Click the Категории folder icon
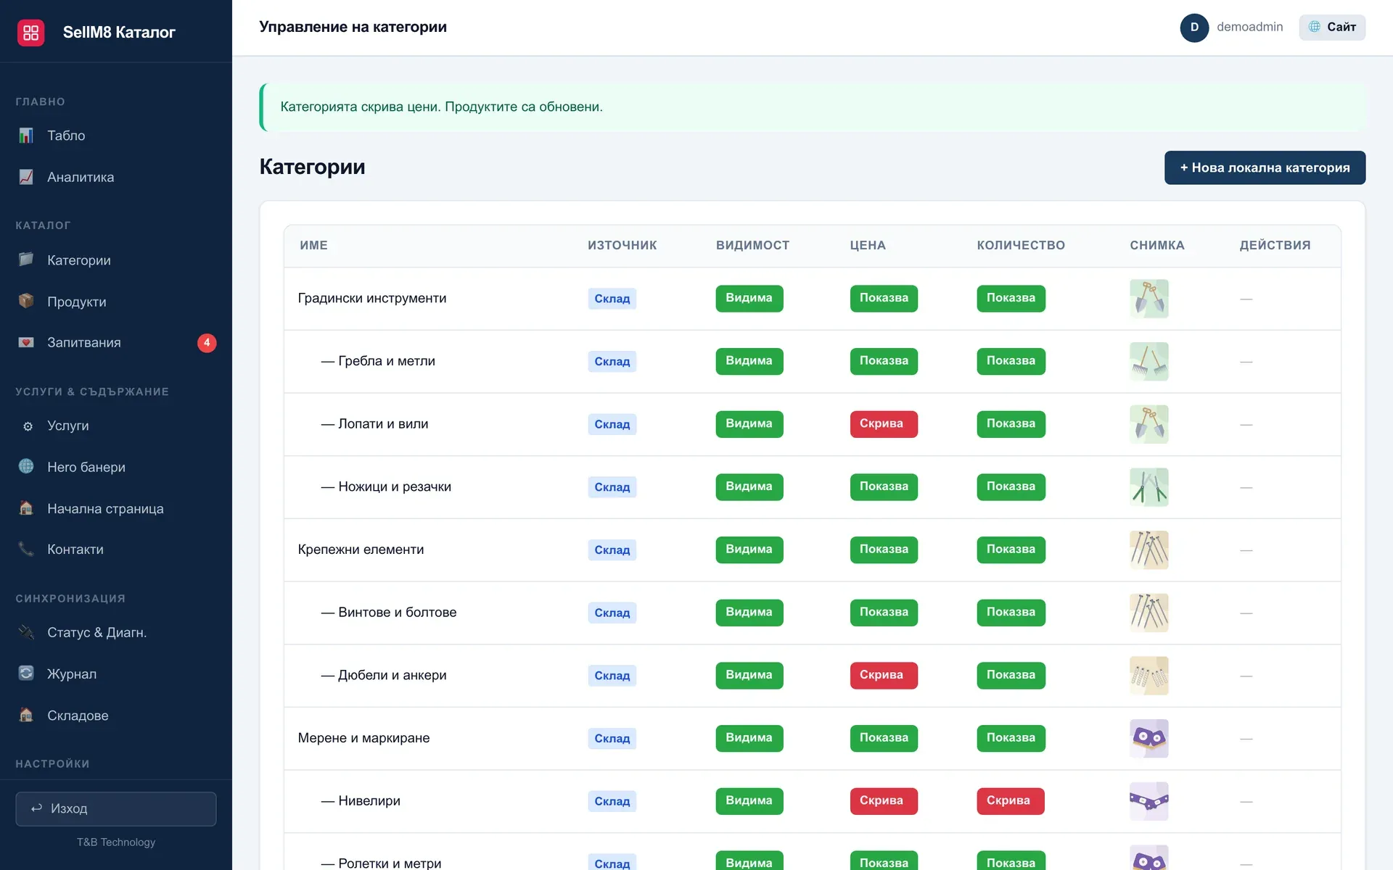Screen dimensions: 1393x870 26,260
